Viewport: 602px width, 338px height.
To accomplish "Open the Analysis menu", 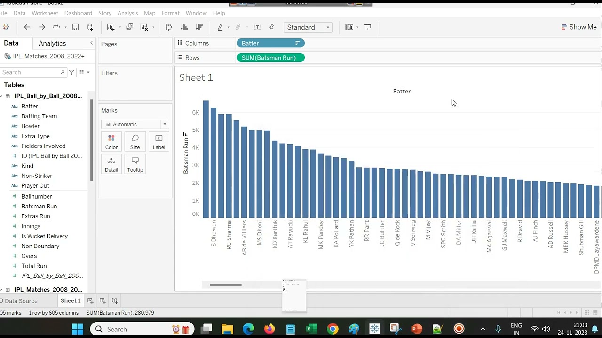I will (127, 13).
